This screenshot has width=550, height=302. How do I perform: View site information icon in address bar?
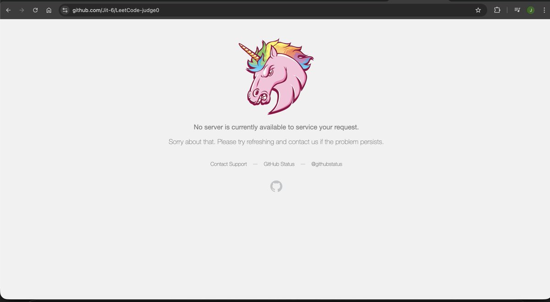coord(65,10)
